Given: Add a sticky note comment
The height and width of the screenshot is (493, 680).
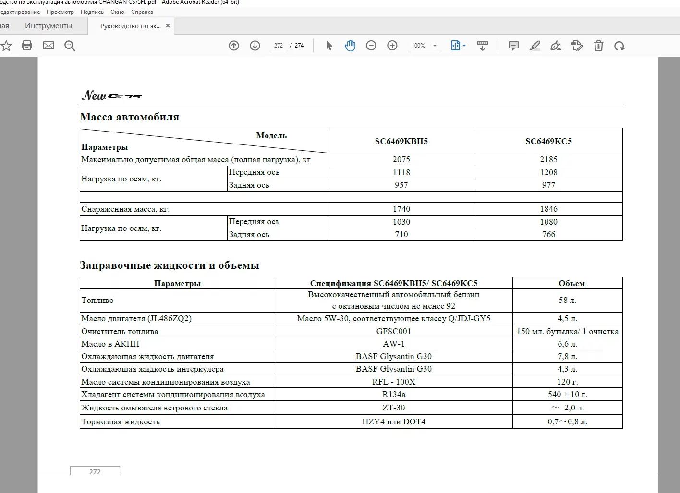Looking at the screenshot, I should click(x=514, y=46).
